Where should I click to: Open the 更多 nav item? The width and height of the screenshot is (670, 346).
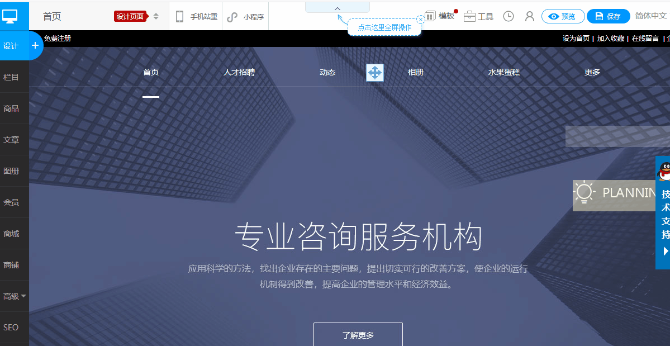coord(592,72)
